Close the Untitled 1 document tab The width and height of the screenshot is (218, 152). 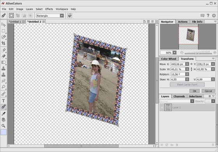coord(23,21)
